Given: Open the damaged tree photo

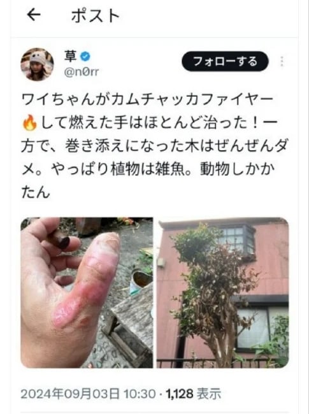Looking at the screenshot, I should pos(222,292).
